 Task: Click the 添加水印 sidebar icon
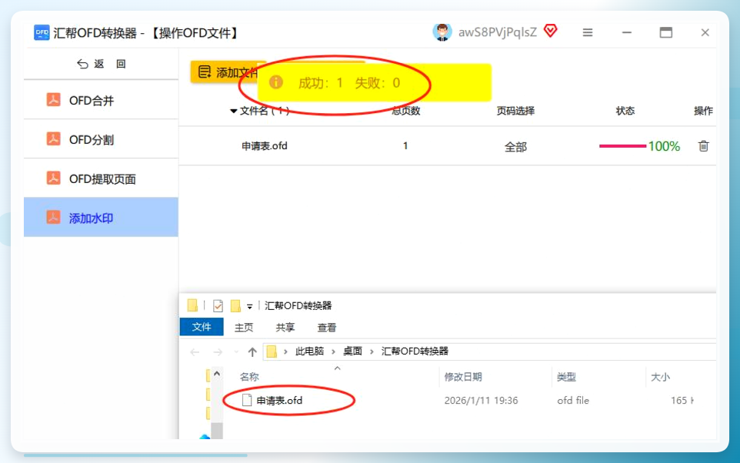point(53,217)
